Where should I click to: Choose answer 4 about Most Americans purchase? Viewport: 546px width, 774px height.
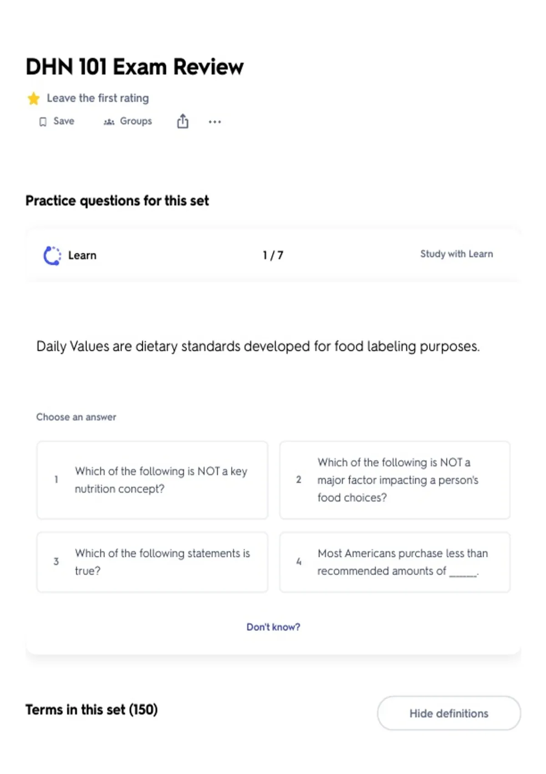point(395,562)
